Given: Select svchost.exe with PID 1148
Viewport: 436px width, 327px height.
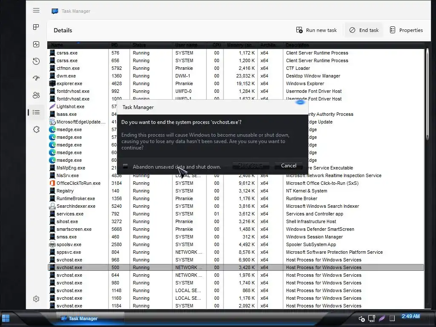Looking at the screenshot, I should tap(236, 290).
